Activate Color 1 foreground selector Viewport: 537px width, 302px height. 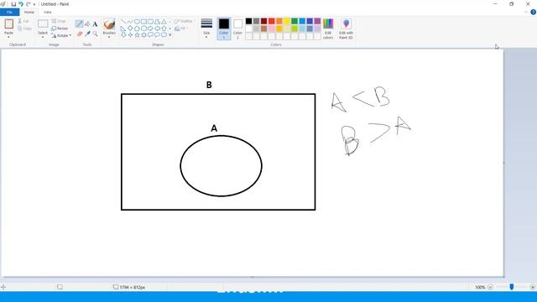point(224,29)
